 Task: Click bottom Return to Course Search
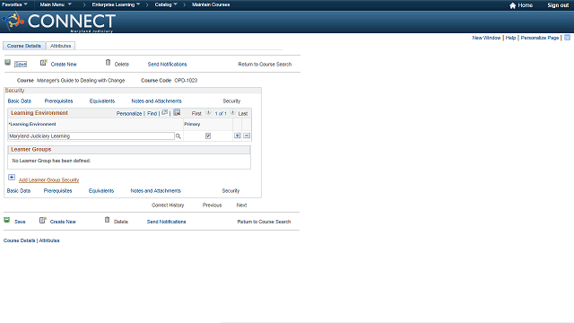pos(264,222)
